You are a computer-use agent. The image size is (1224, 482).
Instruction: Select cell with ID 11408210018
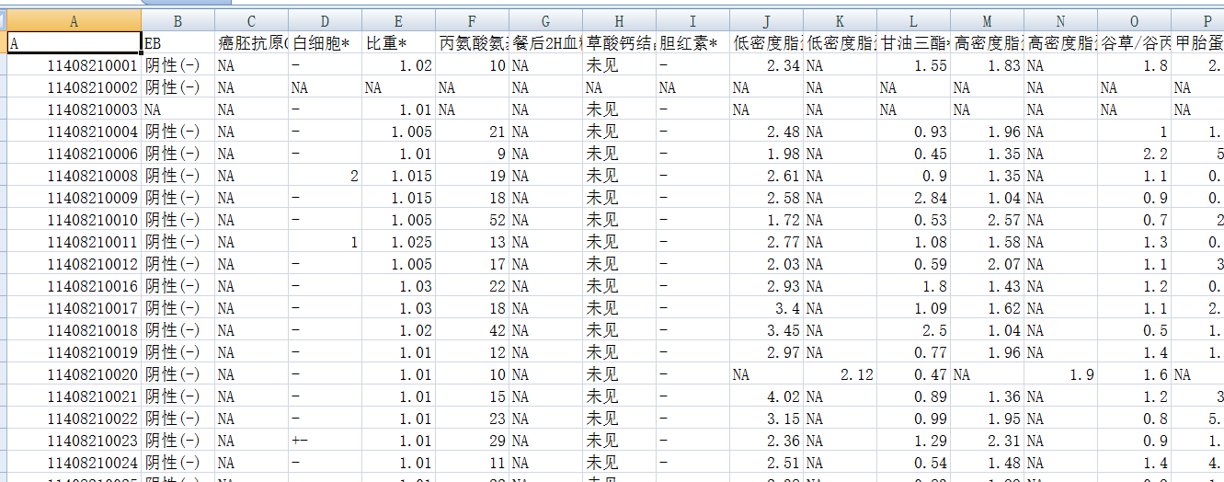74,330
